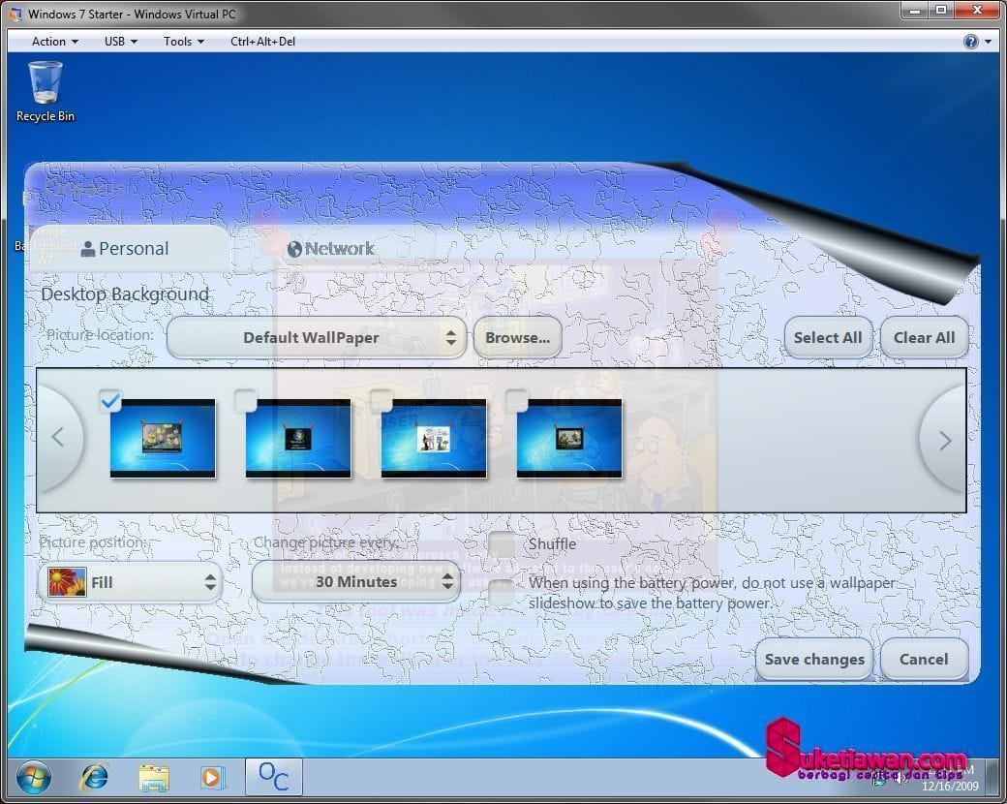Click the left arrow to scroll wallpapers

[57, 438]
